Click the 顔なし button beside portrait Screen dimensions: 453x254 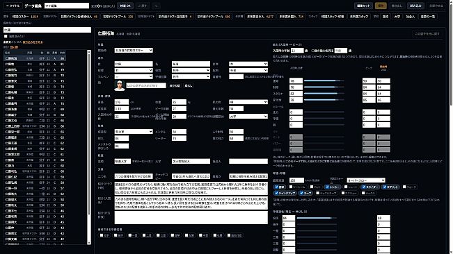click(x=188, y=85)
